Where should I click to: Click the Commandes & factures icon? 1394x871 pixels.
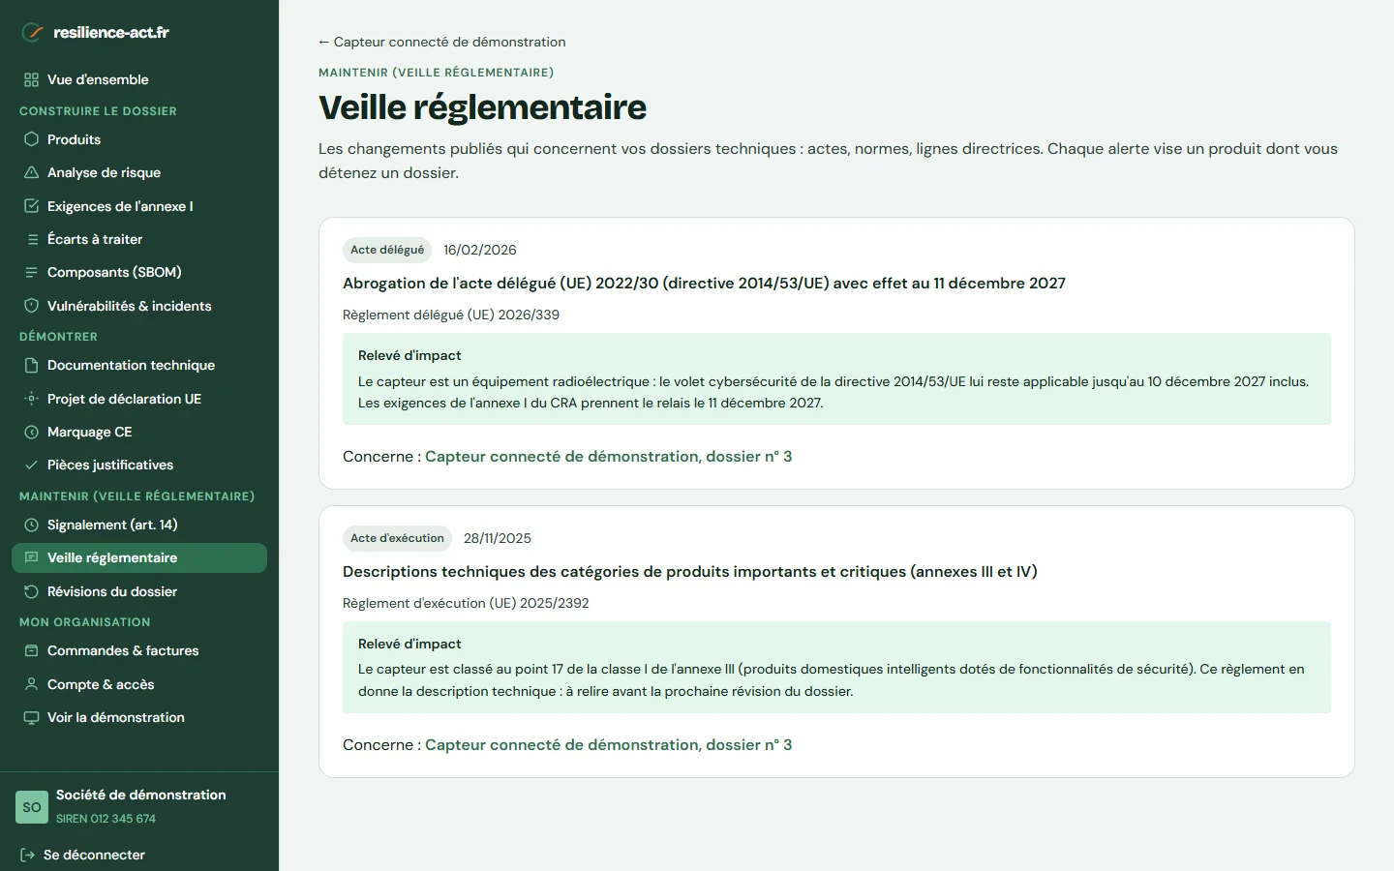coord(31,650)
